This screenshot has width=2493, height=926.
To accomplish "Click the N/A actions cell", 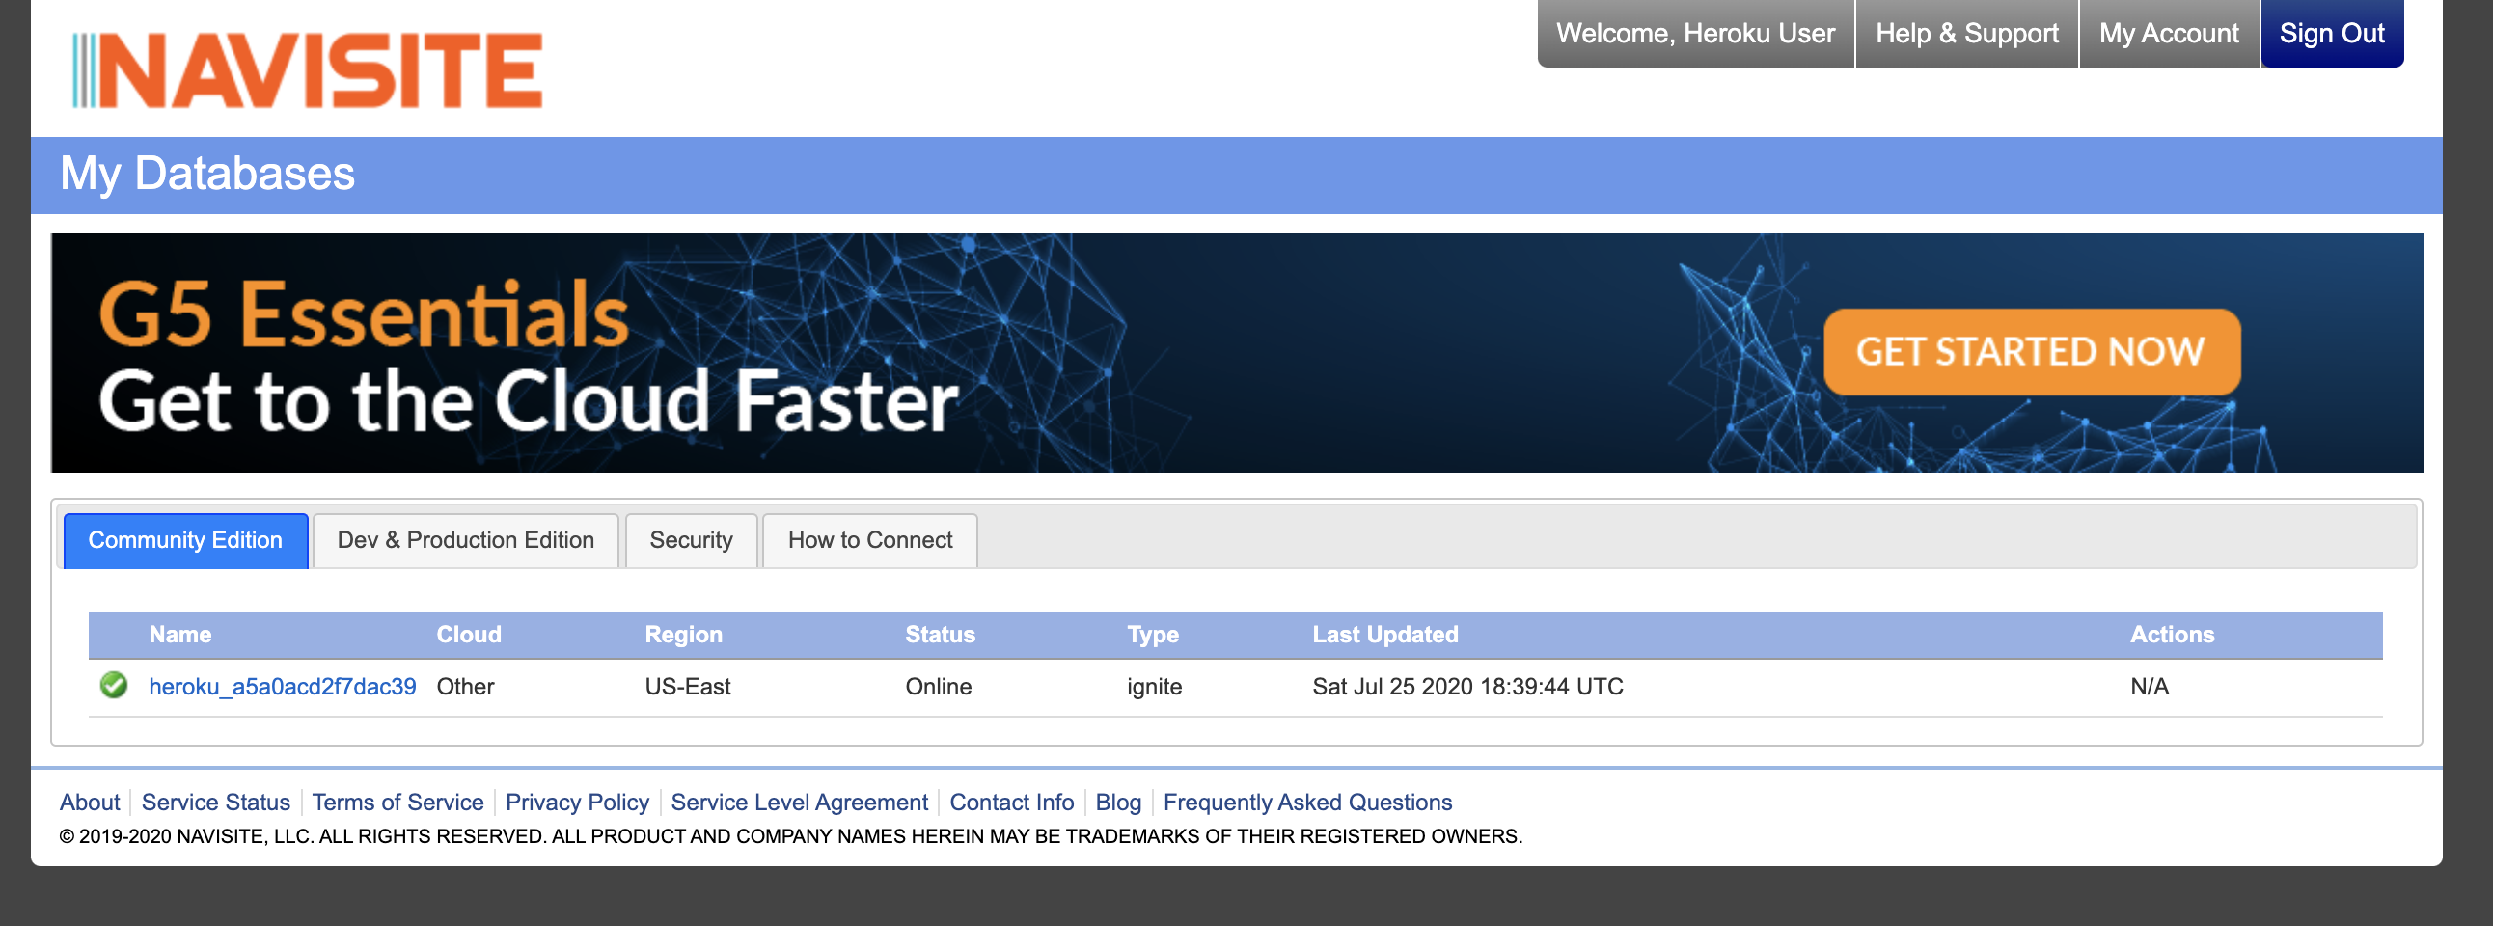I will click(2150, 686).
